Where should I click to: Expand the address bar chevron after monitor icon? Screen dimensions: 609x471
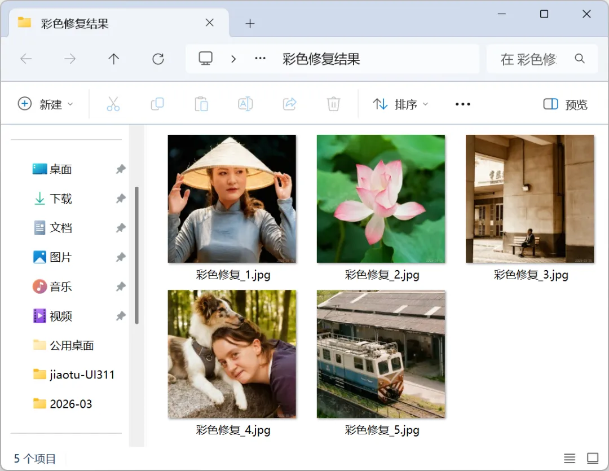point(233,59)
